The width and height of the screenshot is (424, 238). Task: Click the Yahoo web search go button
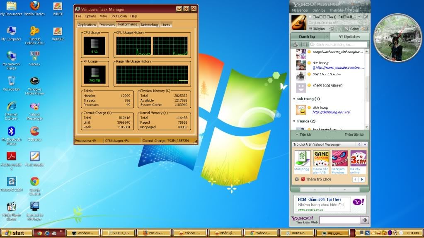[x=364, y=220]
